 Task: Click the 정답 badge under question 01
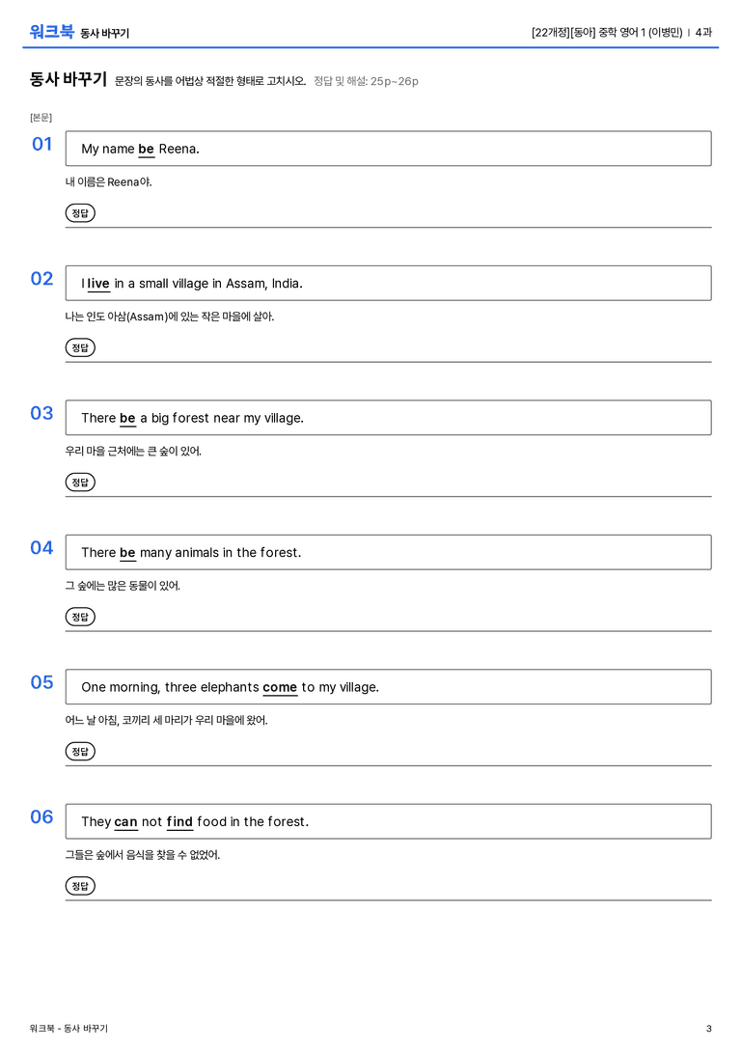80,213
